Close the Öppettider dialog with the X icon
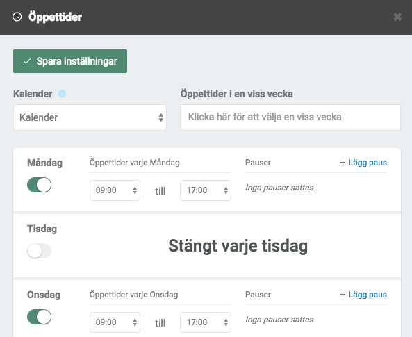This screenshot has height=337, width=412. (x=397, y=17)
